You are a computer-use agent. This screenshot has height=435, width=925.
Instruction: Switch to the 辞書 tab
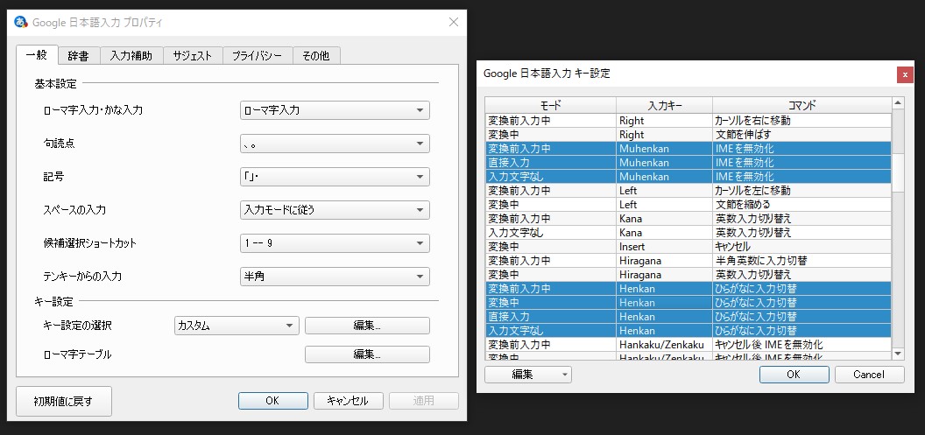tap(78, 55)
